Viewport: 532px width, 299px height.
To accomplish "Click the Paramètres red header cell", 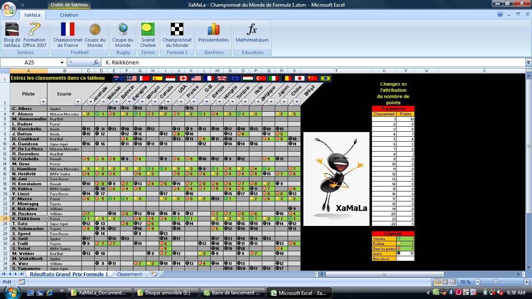I will click(393, 109).
